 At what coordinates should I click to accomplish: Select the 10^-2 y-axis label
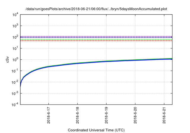[x=15, y=82]
